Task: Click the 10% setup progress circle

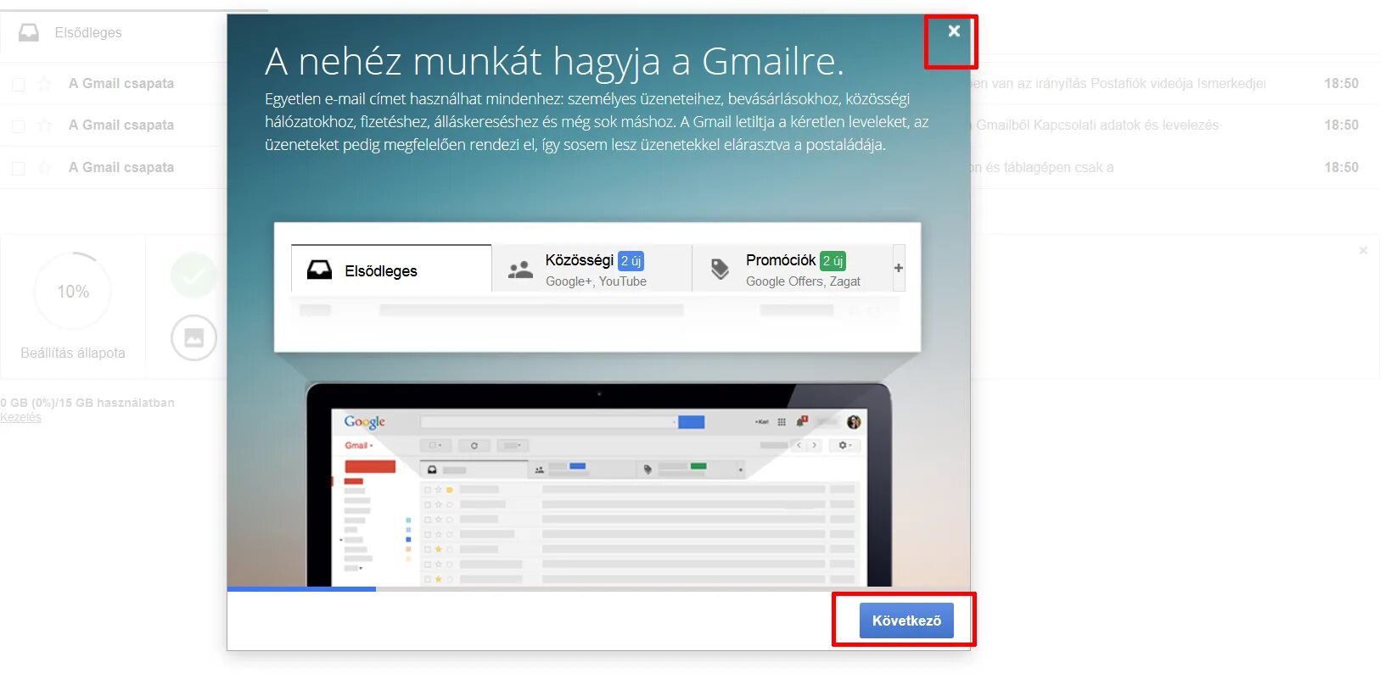Action: [73, 292]
